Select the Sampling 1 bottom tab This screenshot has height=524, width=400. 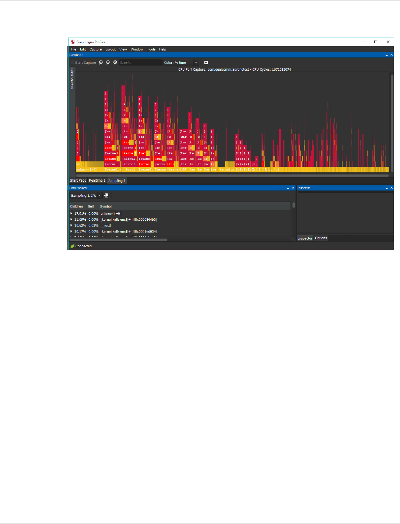(x=117, y=181)
